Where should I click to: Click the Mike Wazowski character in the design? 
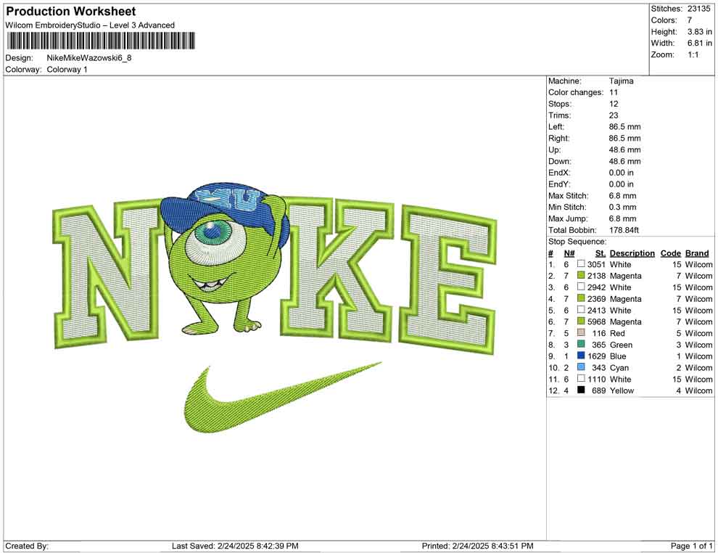pyautogui.click(x=224, y=259)
